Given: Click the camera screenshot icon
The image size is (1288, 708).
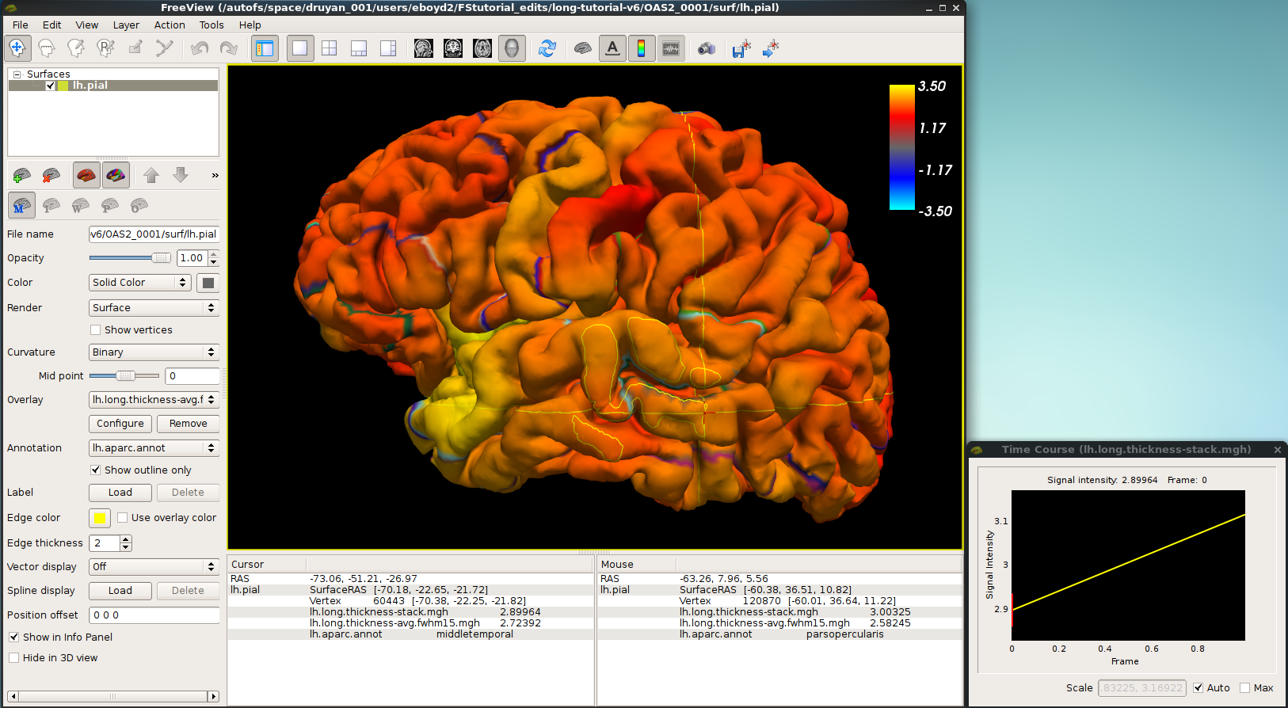Looking at the screenshot, I should pos(706,48).
